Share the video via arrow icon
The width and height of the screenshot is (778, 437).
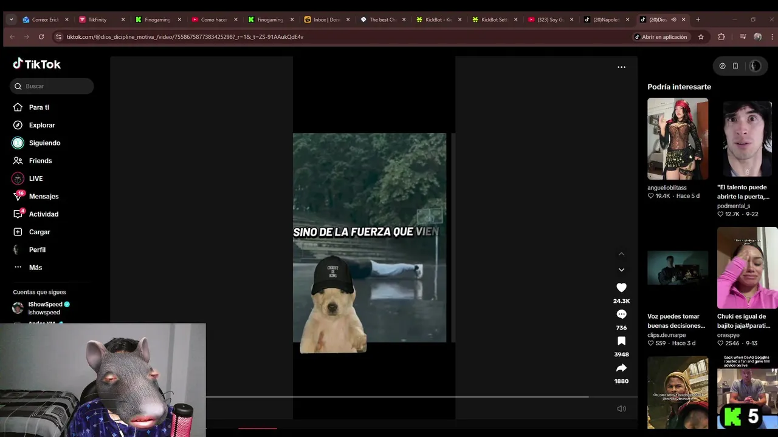(621, 368)
